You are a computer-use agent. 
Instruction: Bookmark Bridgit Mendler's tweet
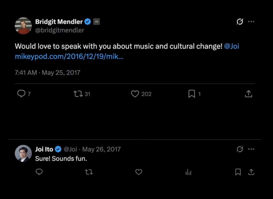pyautogui.click(x=192, y=94)
